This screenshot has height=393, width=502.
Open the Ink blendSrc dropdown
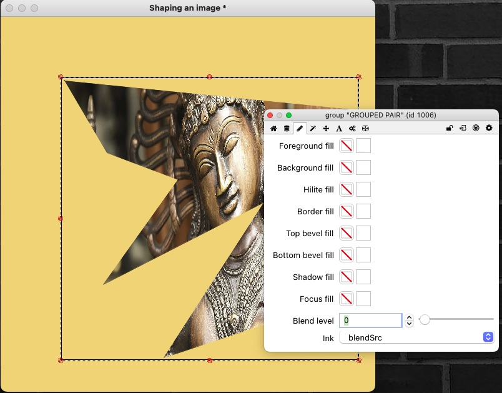coord(417,337)
